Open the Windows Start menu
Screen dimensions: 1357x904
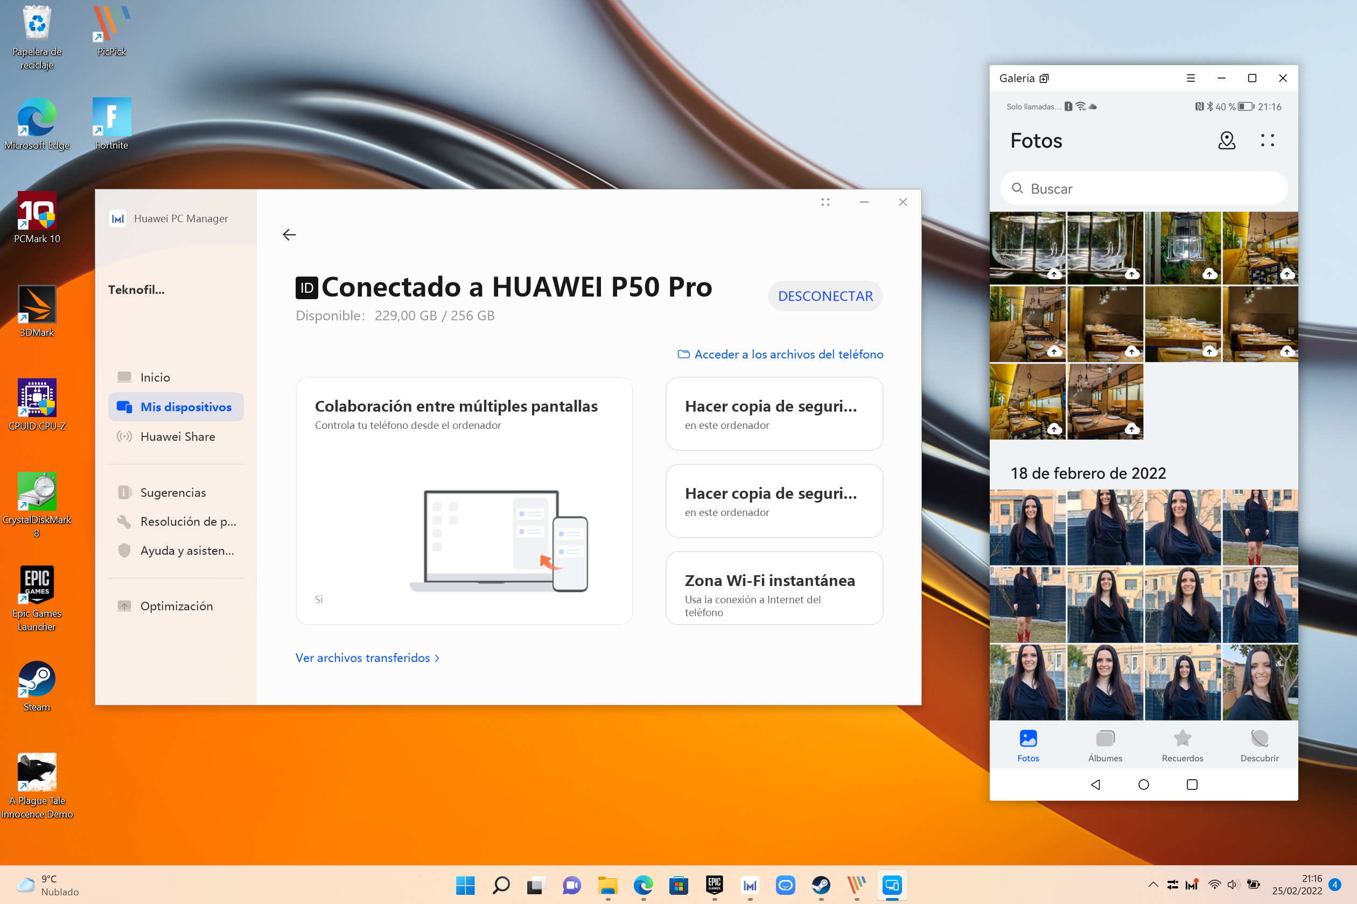point(465,885)
